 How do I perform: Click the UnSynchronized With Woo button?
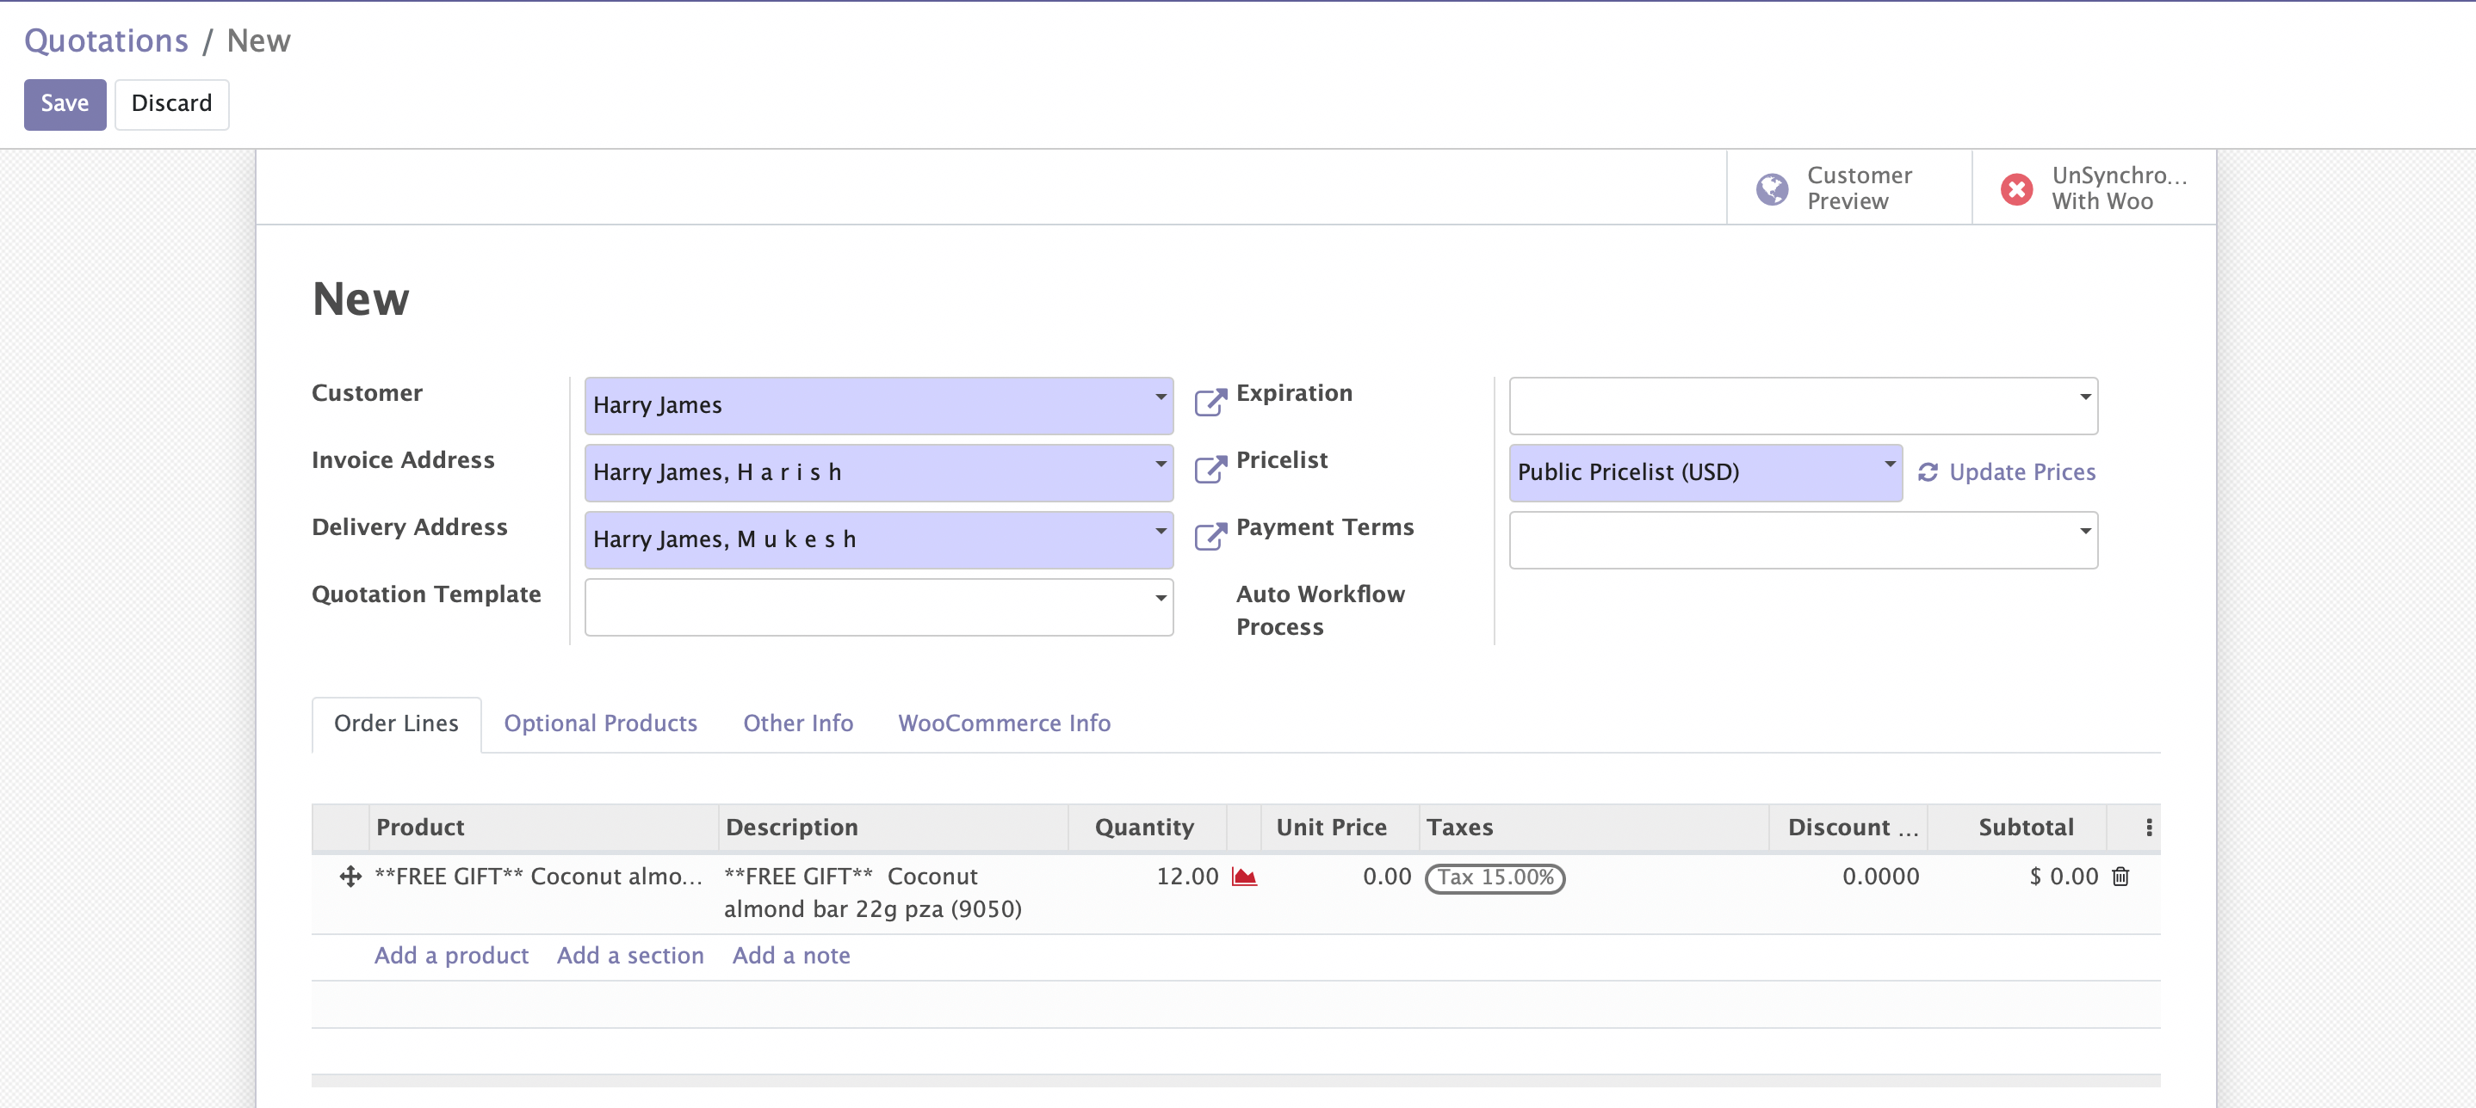(2094, 188)
